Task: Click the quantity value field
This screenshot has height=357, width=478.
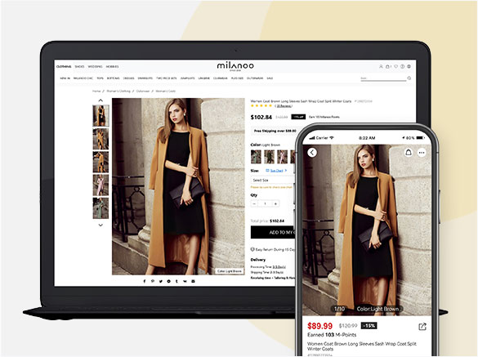Action: tap(265, 203)
